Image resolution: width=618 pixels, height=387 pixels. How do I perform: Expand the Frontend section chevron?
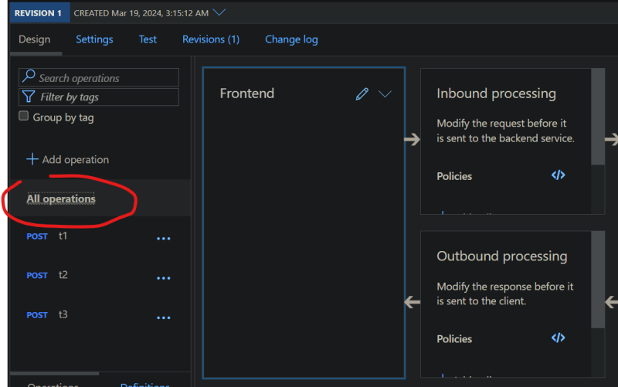[x=385, y=94]
